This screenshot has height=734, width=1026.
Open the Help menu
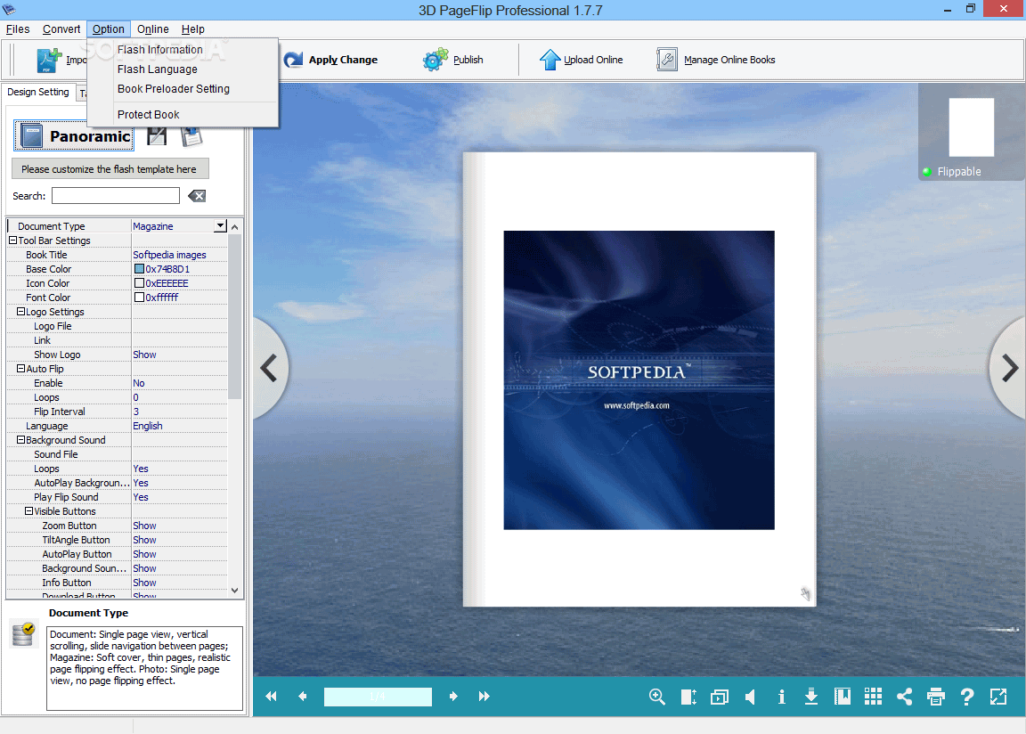[x=193, y=29]
